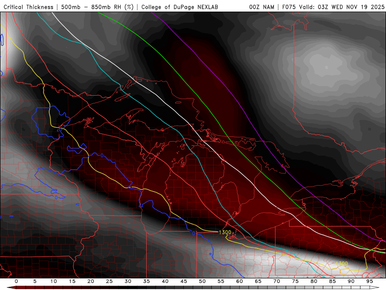This screenshot has height=290, width=386.
Task: Select the 95 label on the color bar scale
Action: pyautogui.click(x=370, y=281)
